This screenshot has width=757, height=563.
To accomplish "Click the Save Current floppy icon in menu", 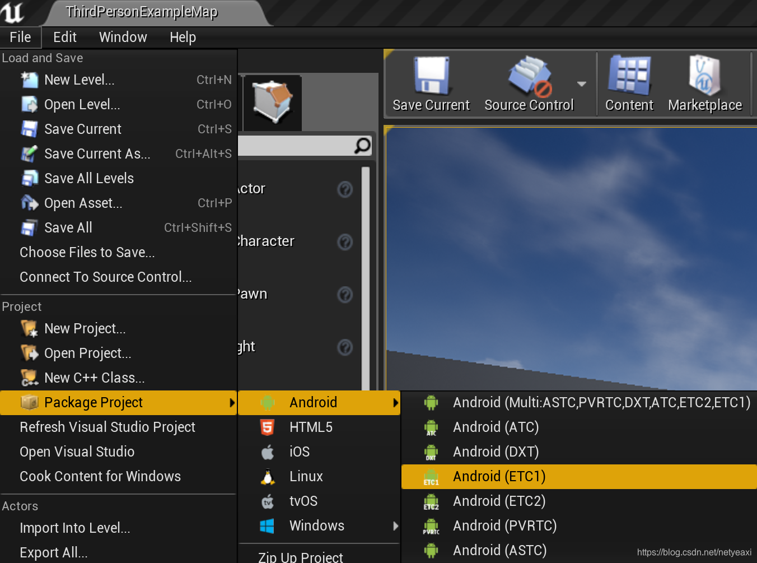I will click(29, 129).
